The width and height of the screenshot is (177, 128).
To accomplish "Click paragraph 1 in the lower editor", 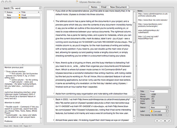I will pyautogui.click(x=93, y=106).
